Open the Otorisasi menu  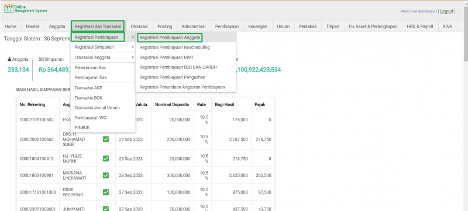[139, 26]
